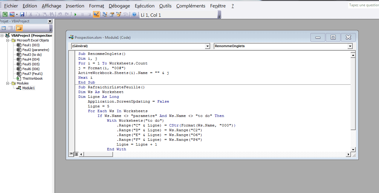Open the RenommeOnglets procedure dropdown

tap(350, 46)
